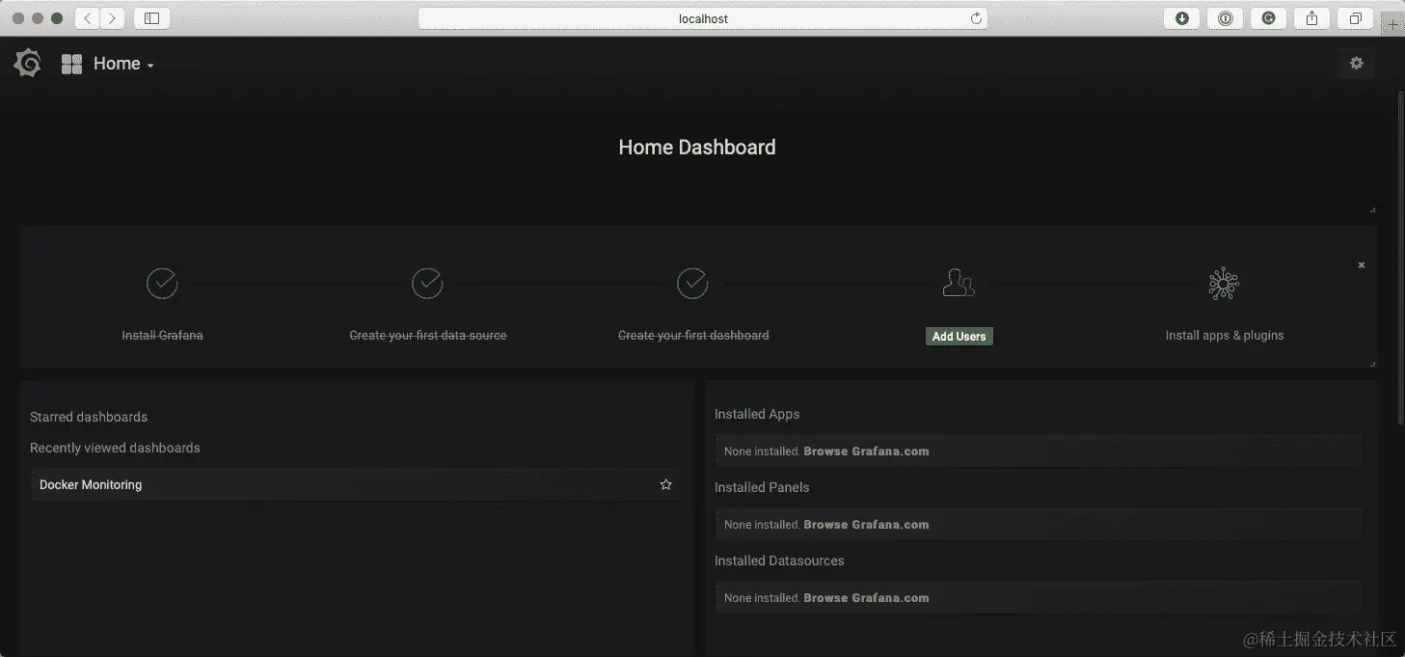Open the Home dashboard picker dropdown
1405x657 pixels.
(x=122, y=64)
